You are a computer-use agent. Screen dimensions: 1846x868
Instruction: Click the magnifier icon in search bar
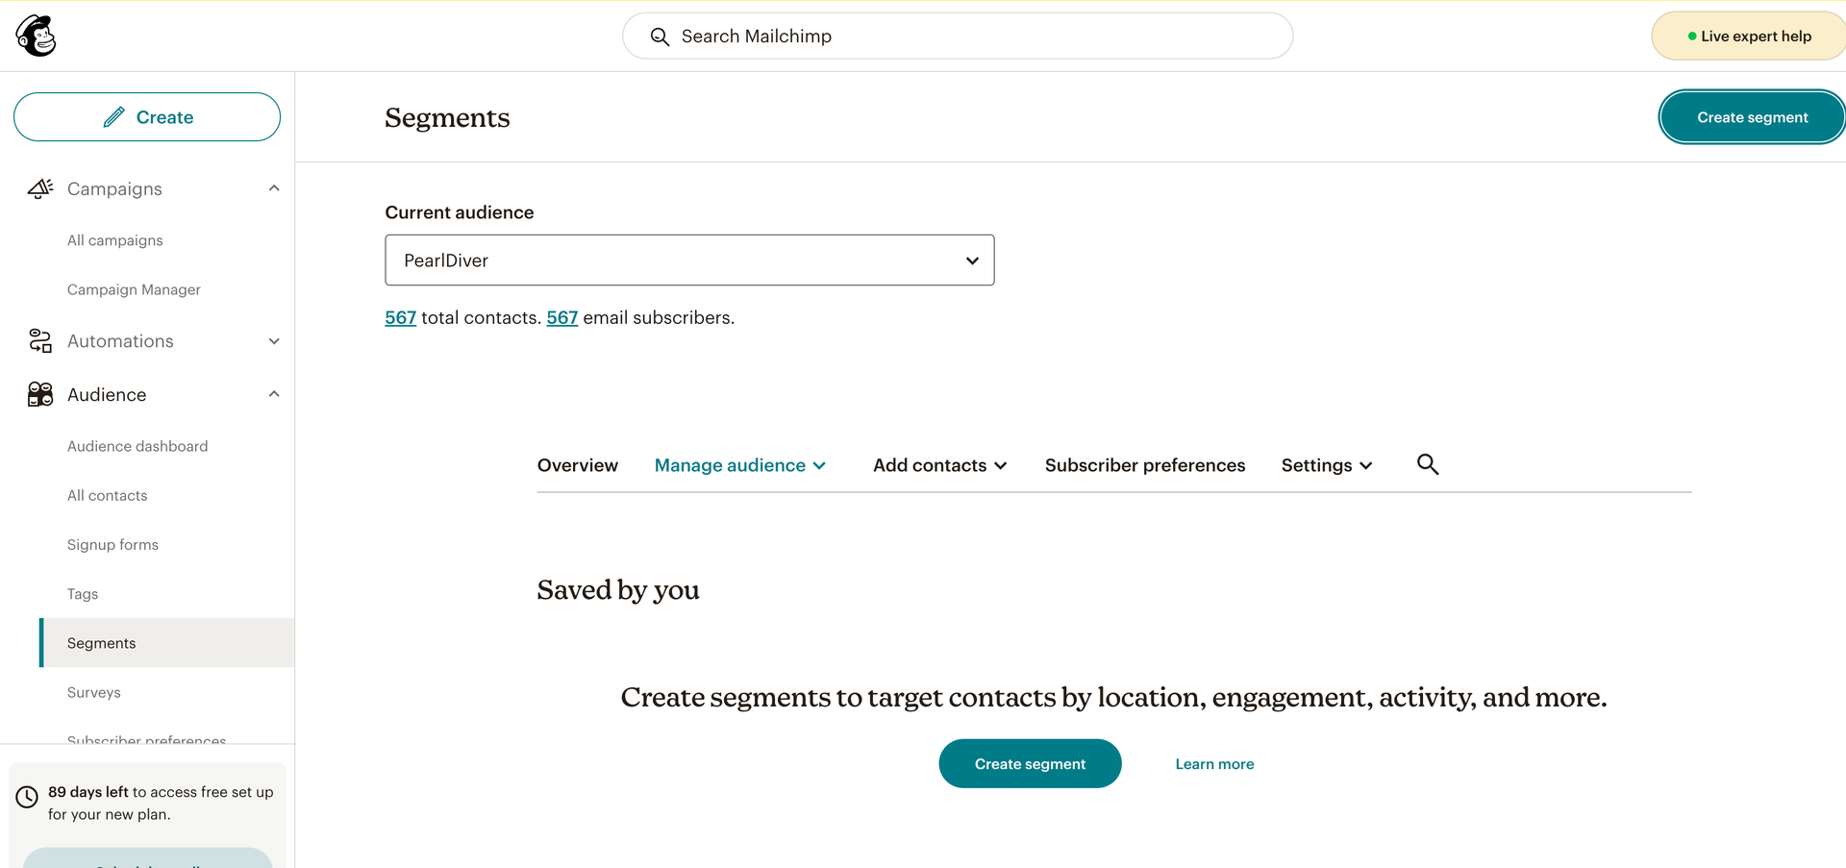point(660,37)
